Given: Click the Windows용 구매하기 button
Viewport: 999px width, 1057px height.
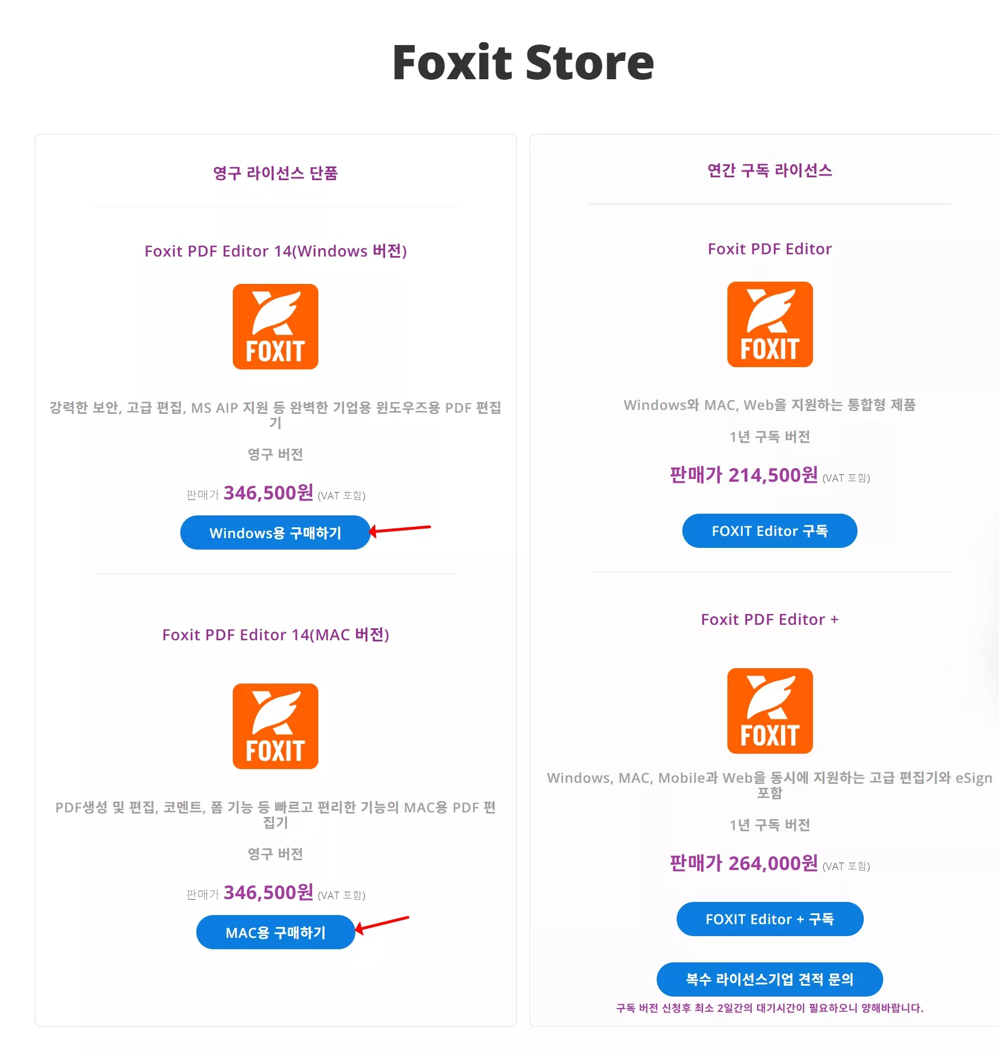Looking at the screenshot, I should point(275,532).
